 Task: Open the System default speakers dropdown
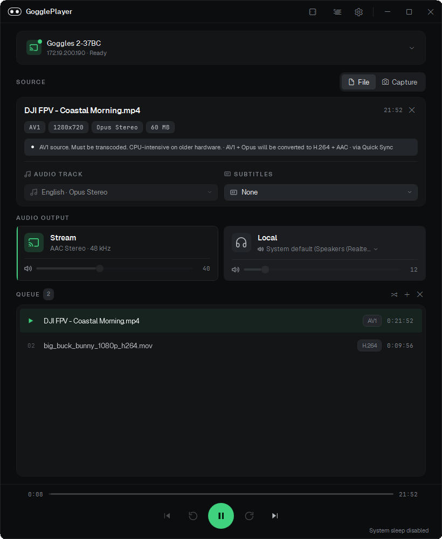pyautogui.click(x=317, y=249)
